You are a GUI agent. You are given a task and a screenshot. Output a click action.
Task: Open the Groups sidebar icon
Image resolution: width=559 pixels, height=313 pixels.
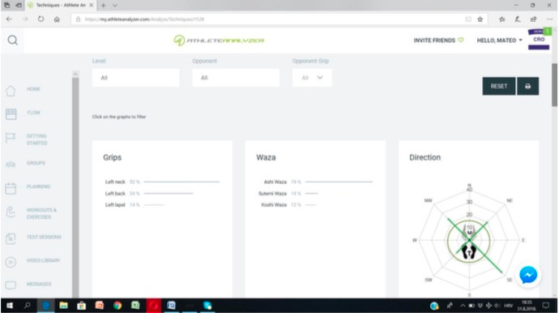[x=11, y=164]
